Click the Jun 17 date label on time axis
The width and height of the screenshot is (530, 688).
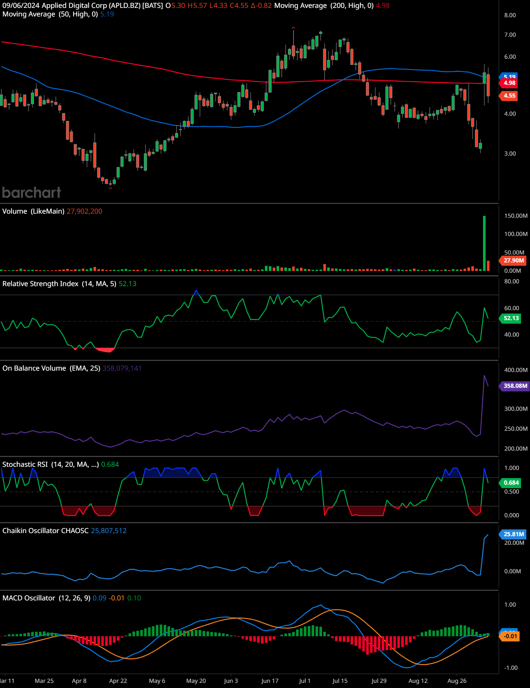click(x=270, y=681)
